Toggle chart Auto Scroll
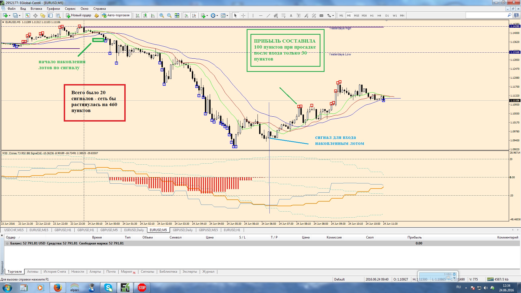The height and width of the screenshot is (293, 521). (x=186, y=15)
